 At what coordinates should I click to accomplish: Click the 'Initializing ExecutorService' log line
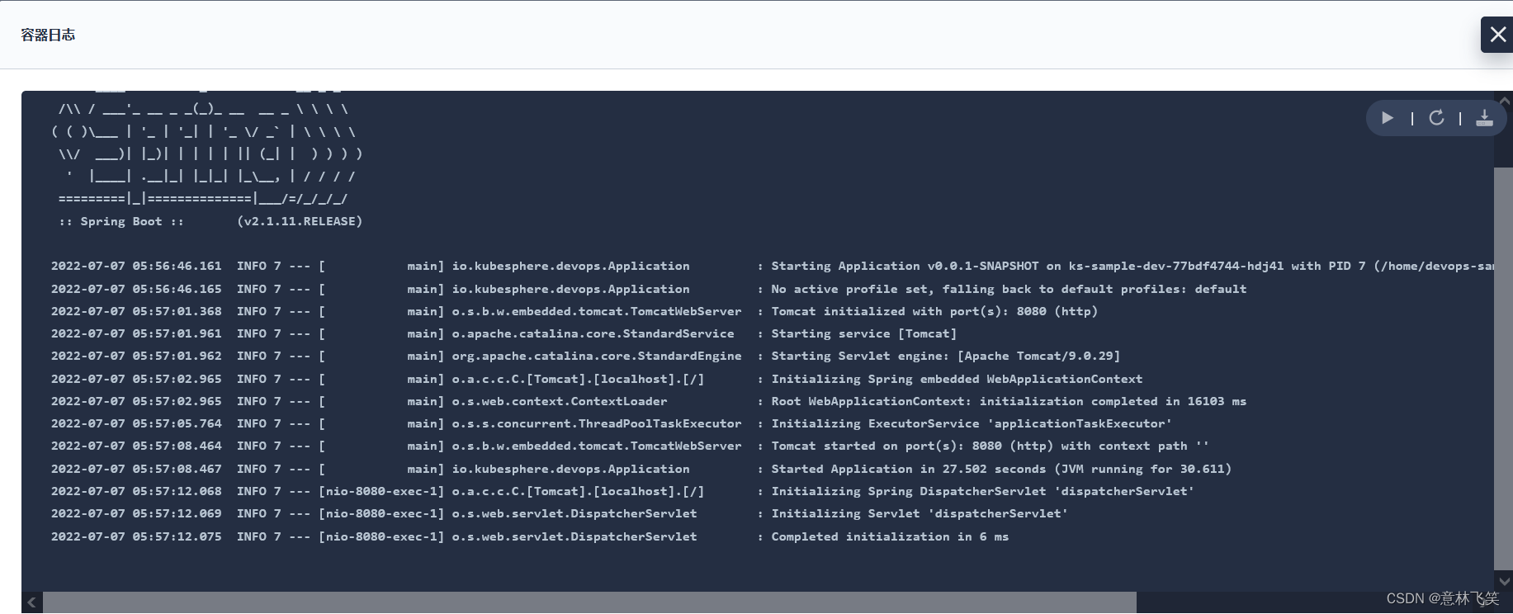(612, 423)
